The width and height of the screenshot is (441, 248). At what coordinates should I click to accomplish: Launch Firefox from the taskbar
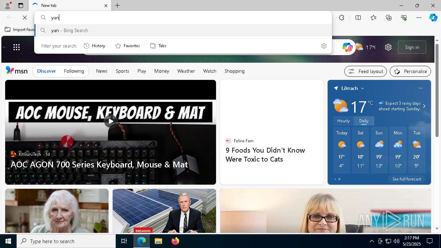point(175,241)
